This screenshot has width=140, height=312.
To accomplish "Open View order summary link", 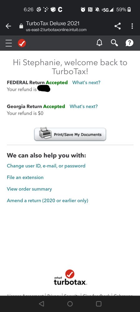I will click(29, 189).
